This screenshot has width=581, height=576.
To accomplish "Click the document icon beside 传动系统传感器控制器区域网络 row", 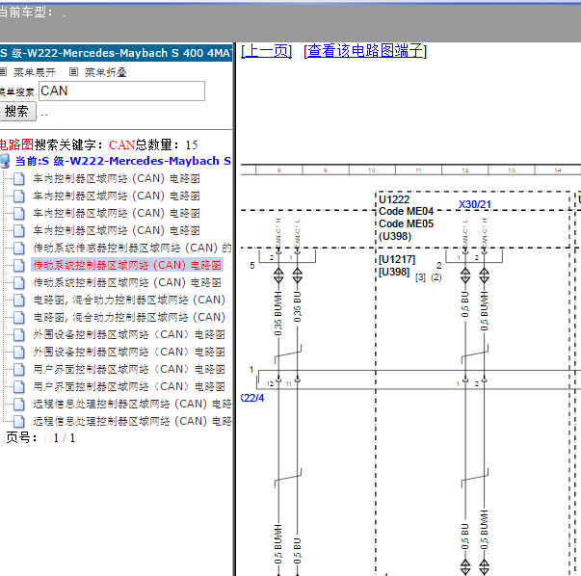I will pos(19,248).
